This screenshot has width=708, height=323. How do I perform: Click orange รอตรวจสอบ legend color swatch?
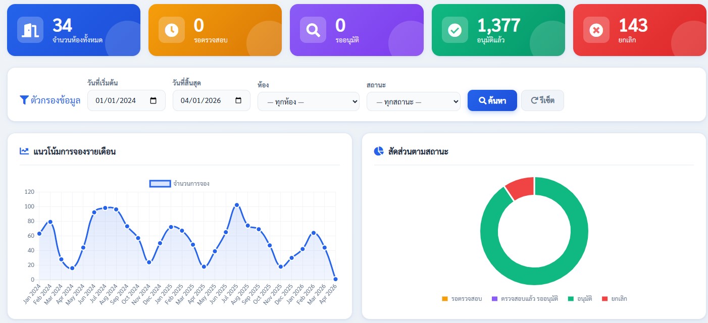pos(445,299)
